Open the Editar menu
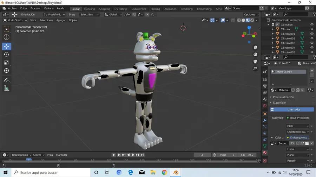The image size is (316, 177). pos(24,8)
